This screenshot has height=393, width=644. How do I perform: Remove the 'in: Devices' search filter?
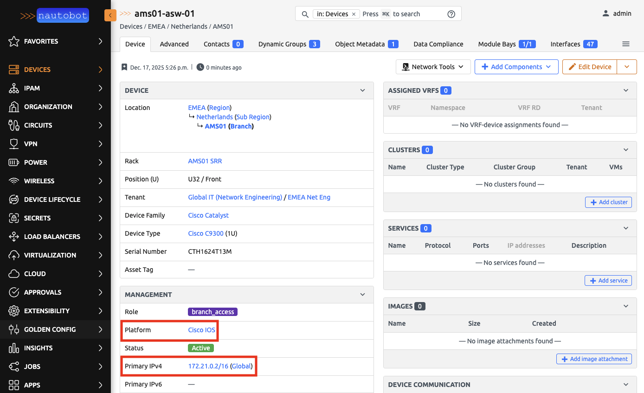[354, 14]
